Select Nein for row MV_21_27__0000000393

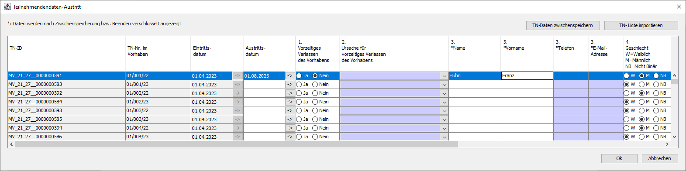pyautogui.click(x=315, y=110)
